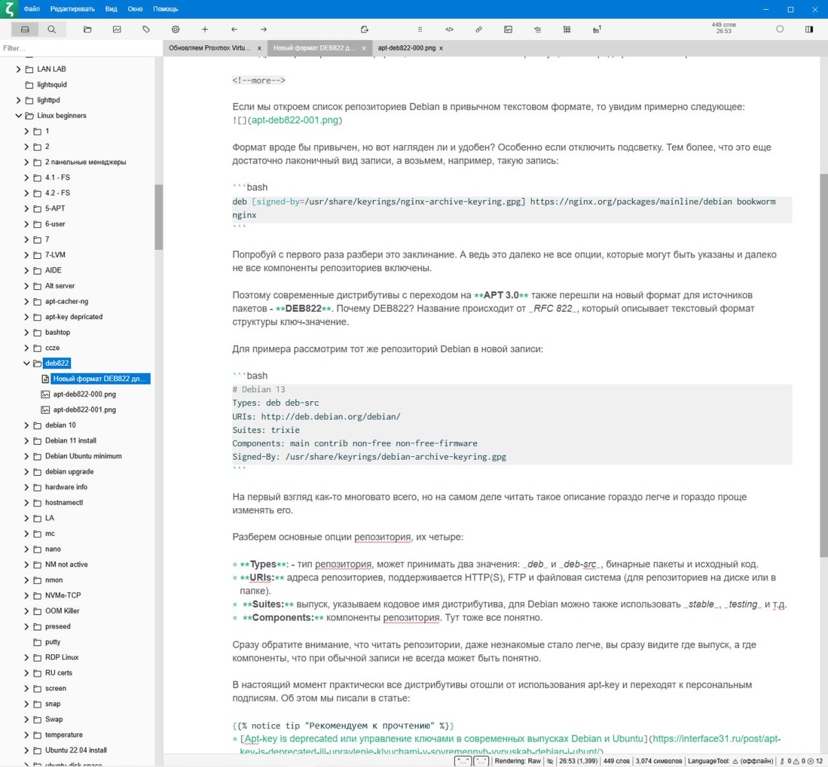
Task: Click the export document icon
Action: click(x=364, y=29)
